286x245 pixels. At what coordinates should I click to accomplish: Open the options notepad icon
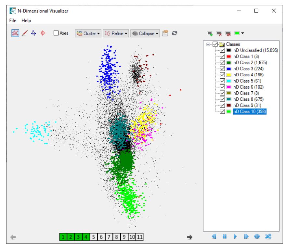click(165, 33)
